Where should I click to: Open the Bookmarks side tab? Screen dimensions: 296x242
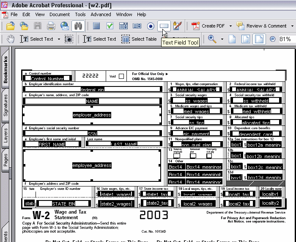coord(5,69)
